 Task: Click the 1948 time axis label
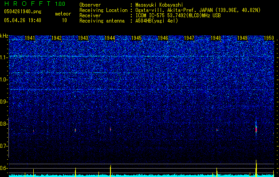point(216,38)
